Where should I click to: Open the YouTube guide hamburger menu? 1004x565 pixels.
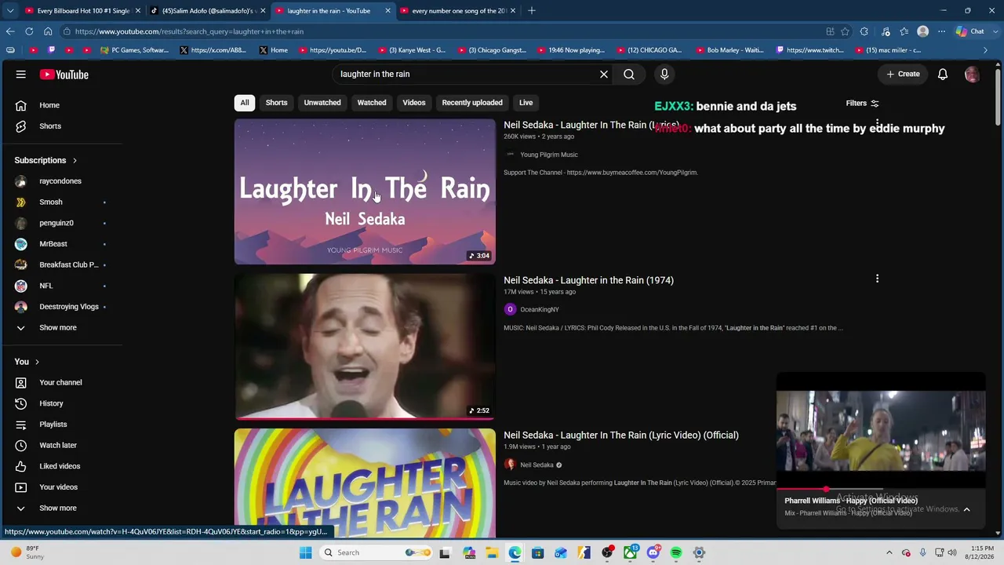coord(21,75)
